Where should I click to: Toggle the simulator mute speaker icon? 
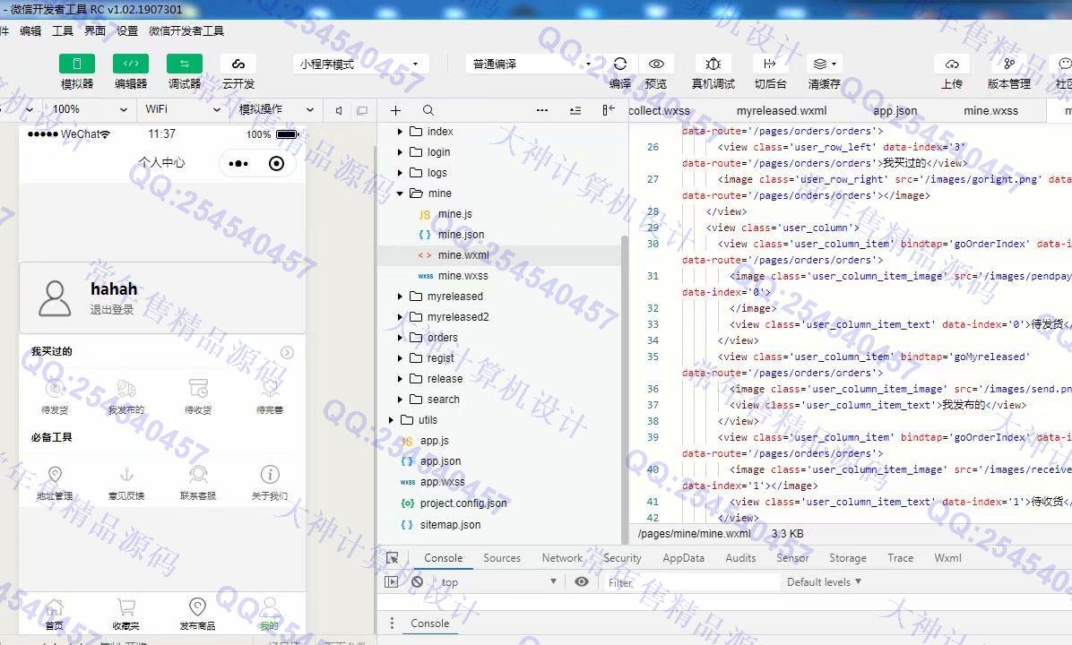[339, 110]
